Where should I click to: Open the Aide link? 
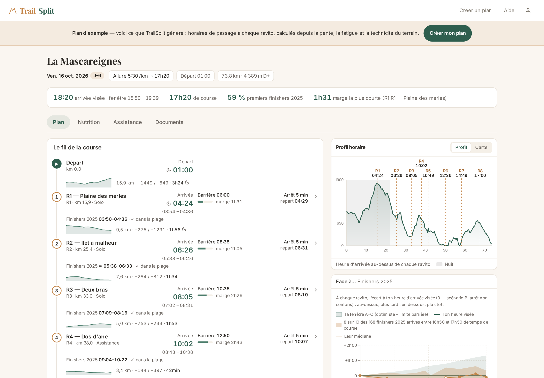coord(509,11)
